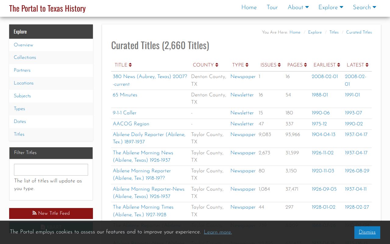Open Partners from sidebar
The width and height of the screenshot is (390, 244).
[x=51, y=70]
